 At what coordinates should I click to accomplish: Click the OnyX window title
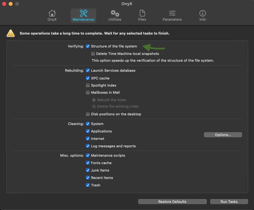pos(127,4)
